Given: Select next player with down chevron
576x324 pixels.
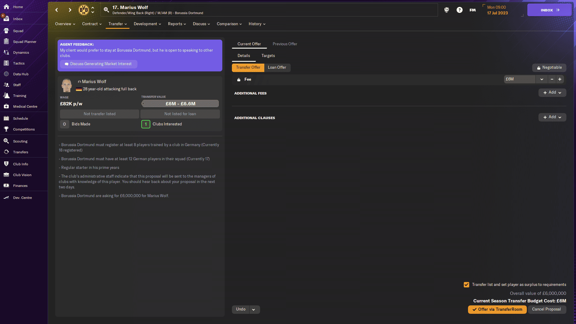Looking at the screenshot, I should point(93,12).
